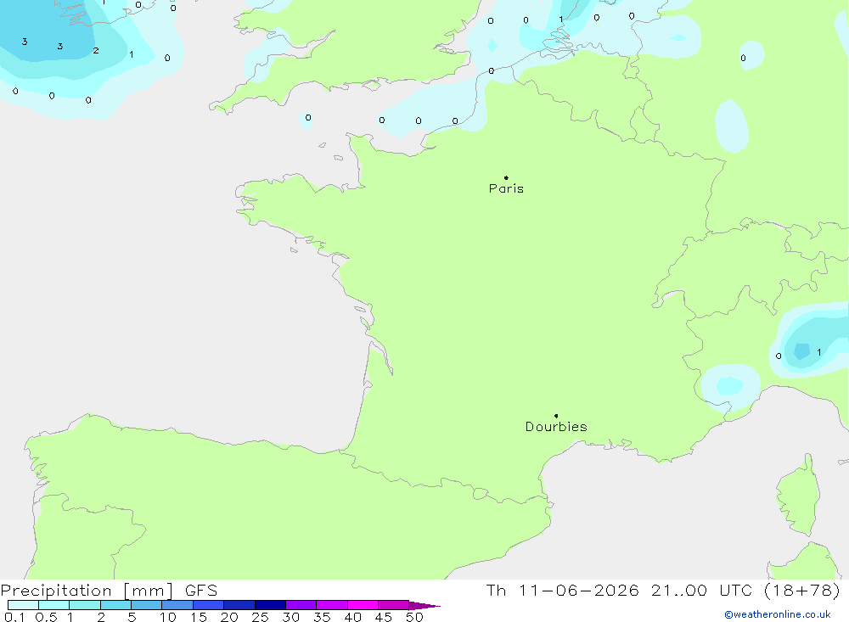Select the 40–45 mm legend swatch
Image resolution: width=849 pixels, height=622 pixels.
(x=363, y=605)
